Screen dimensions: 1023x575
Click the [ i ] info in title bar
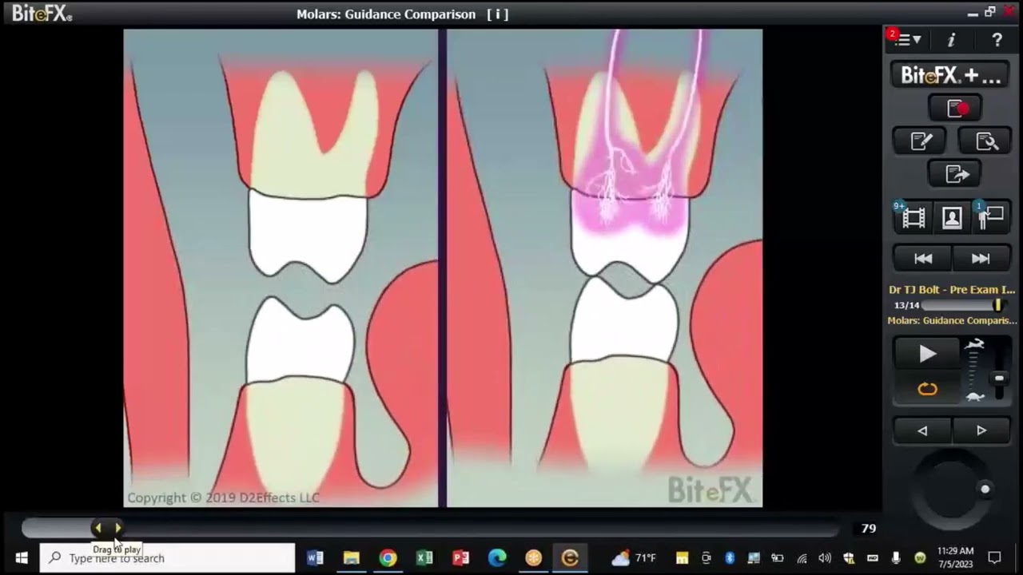(x=498, y=14)
